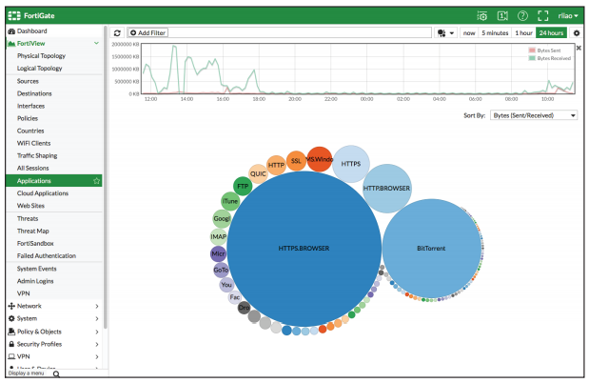Open the view type dropdown next to filter

coord(446,33)
